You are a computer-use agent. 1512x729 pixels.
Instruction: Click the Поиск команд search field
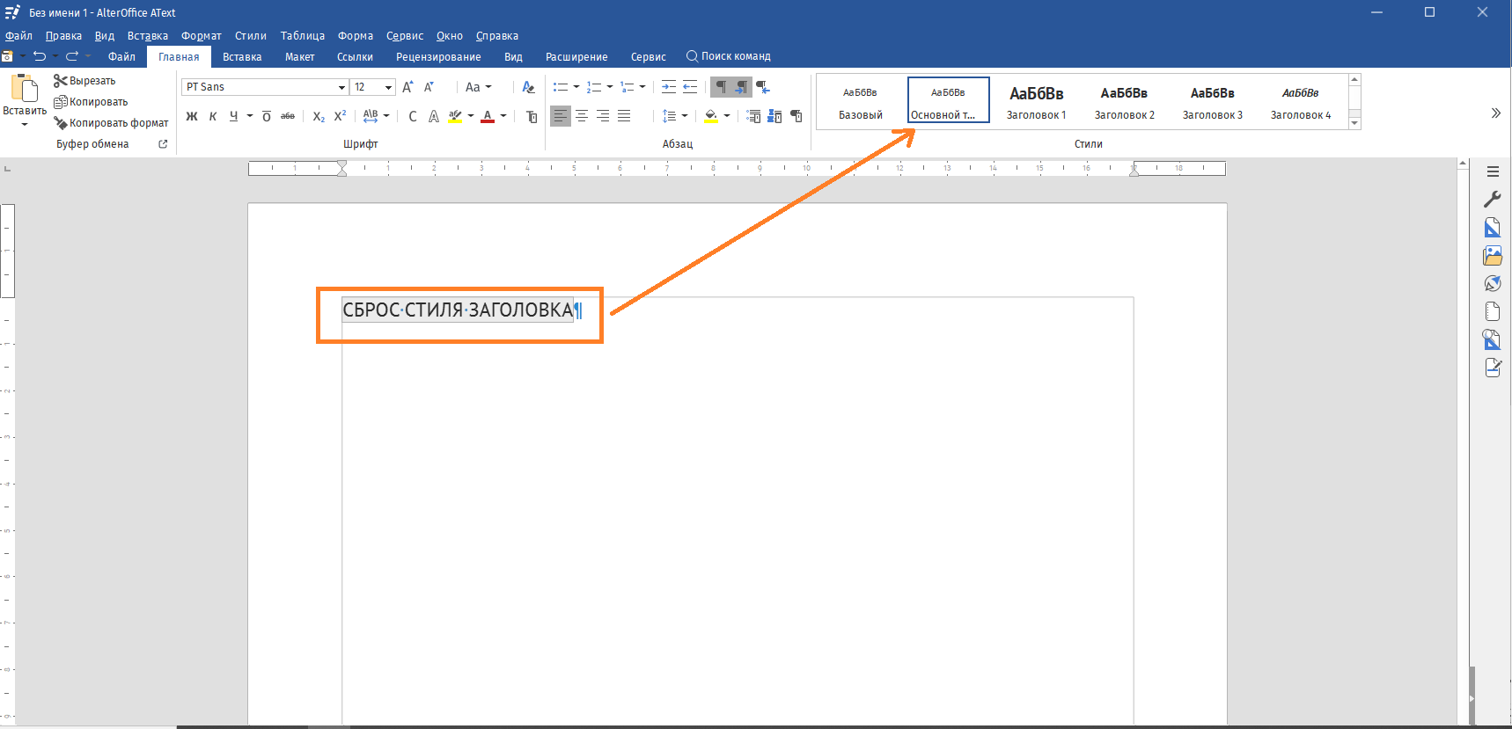pyautogui.click(x=729, y=56)
